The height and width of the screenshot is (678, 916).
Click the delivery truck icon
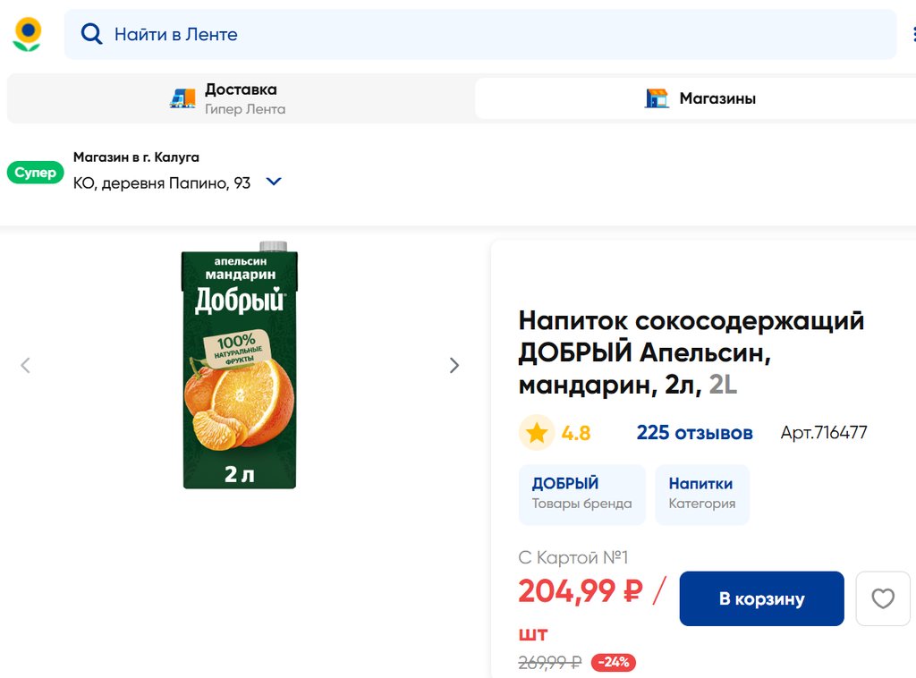coord(182,98)
